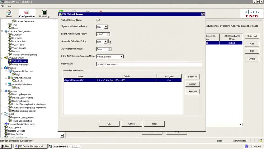Click the lock icon in status bar
Image resolution: width=264 pixels, height=149 pixels.
261,141
